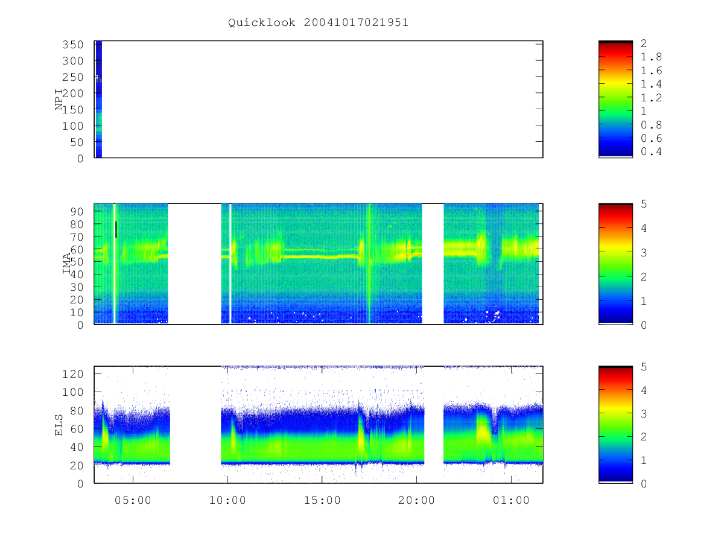Click the NPI color scale bar
This screenshot has height=543, width=724.
[x=615, y=100]
